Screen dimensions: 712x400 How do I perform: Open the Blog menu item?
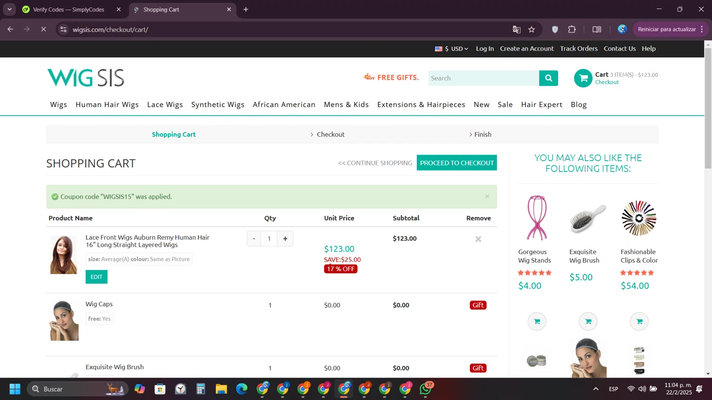click(579, 105)
